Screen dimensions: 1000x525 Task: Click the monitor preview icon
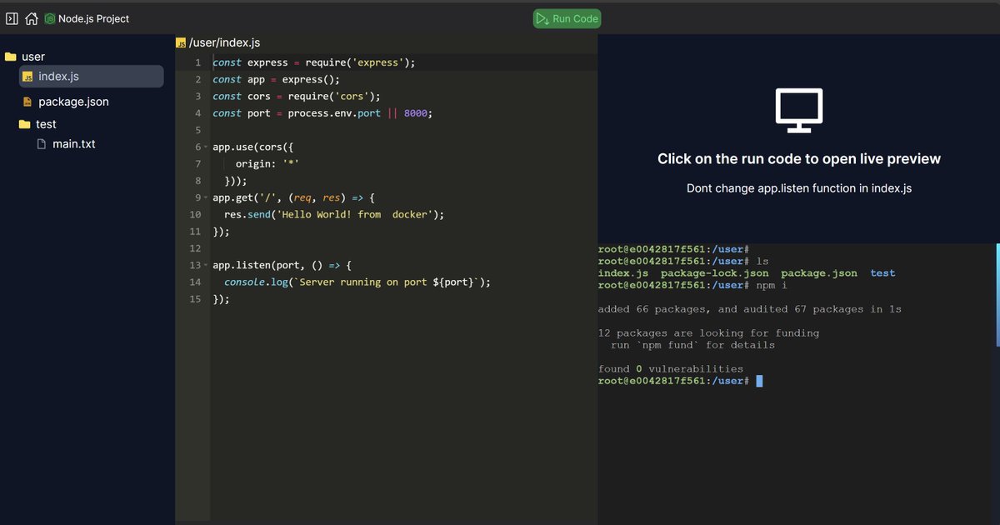tap(799, 111)
